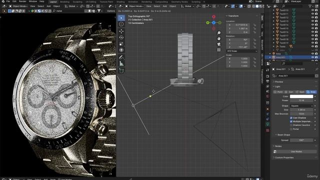Open Global orientation dropdown in right viewport
Image resolution: width=320 pixels, height=180 pixels.
coord(187,6)
